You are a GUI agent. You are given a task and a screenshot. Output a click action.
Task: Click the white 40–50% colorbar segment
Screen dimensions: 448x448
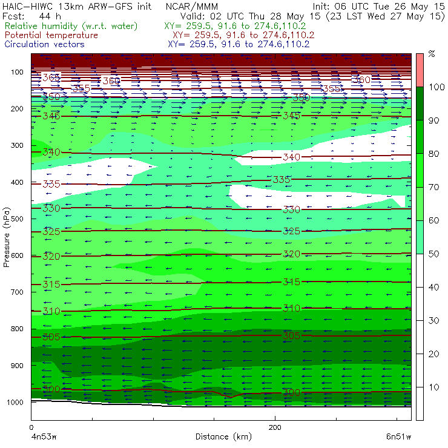click(420, 270)
